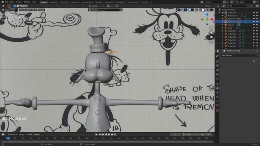Open the viewport Add menu button
Screen dimensions: 260x146
35,10
